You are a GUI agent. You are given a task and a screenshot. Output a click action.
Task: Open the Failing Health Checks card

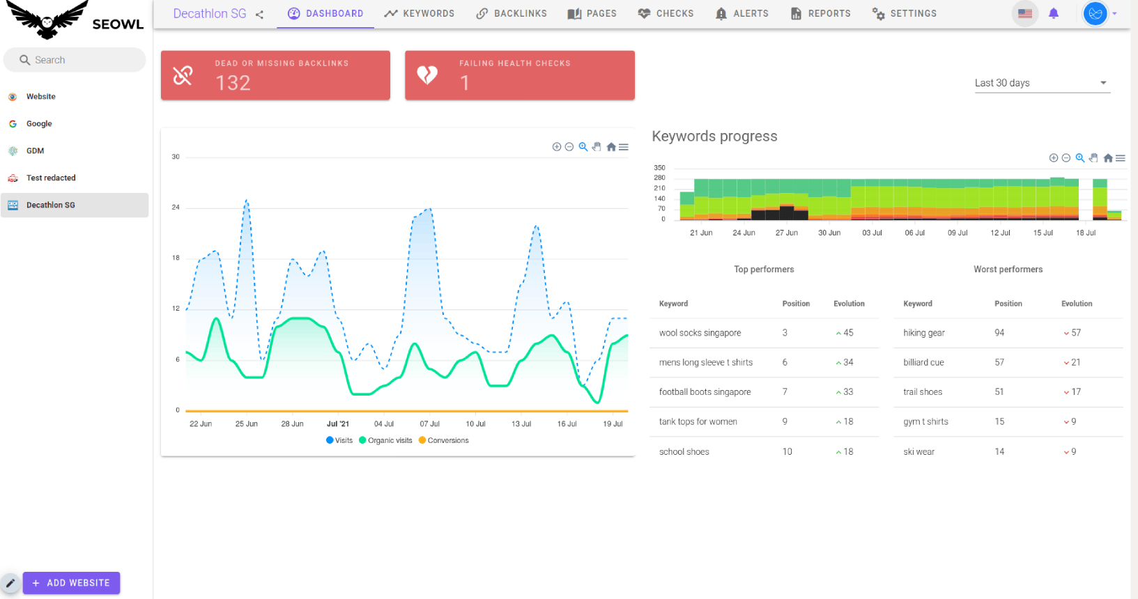(520, 75)
